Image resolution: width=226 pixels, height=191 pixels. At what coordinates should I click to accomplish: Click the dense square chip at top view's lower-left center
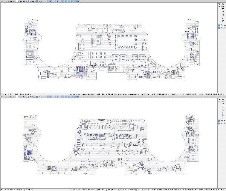(81, 70)
